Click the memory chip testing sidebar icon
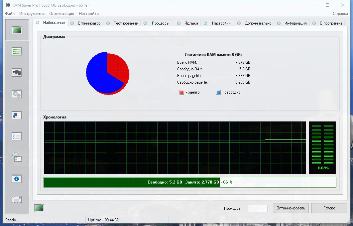353x226 pixels. (17, 72)
